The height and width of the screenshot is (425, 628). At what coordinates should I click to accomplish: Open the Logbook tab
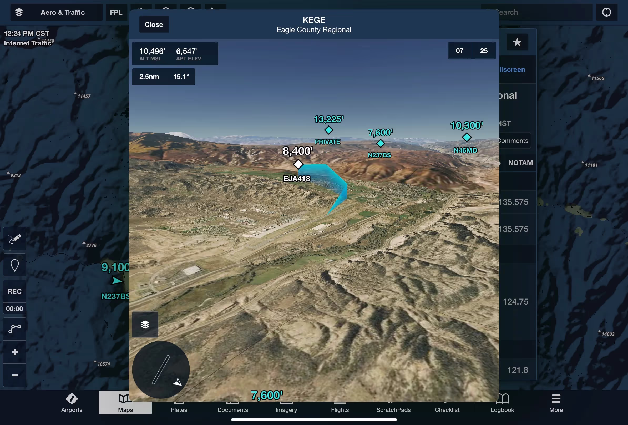tap(502, 403)
